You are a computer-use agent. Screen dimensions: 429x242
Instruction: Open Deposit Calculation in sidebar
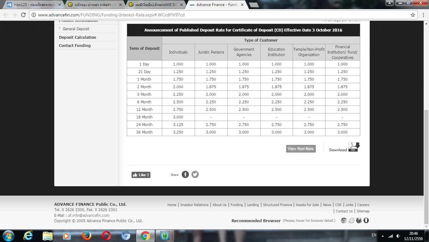pos(77,37)
